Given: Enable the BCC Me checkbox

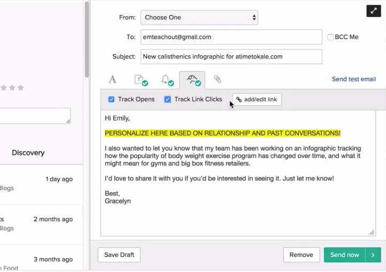Looking at the screenshot, I should click(330, 37).
